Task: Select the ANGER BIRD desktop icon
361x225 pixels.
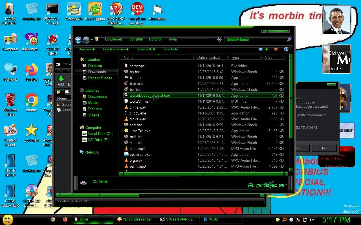Action: tap(53, 44)
